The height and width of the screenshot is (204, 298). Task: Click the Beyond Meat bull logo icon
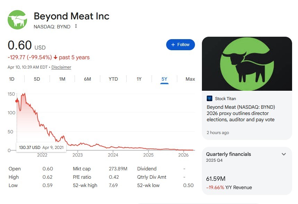17,20
